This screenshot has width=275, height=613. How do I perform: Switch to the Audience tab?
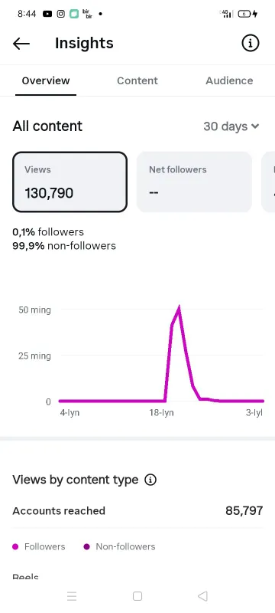229,80
